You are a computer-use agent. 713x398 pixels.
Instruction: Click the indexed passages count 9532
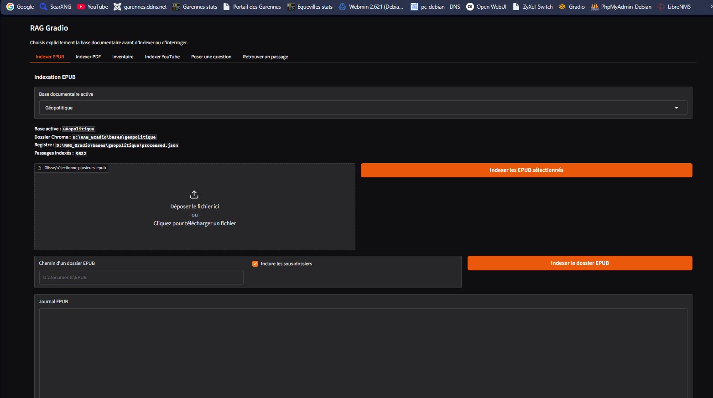click(x=81, y=154)
